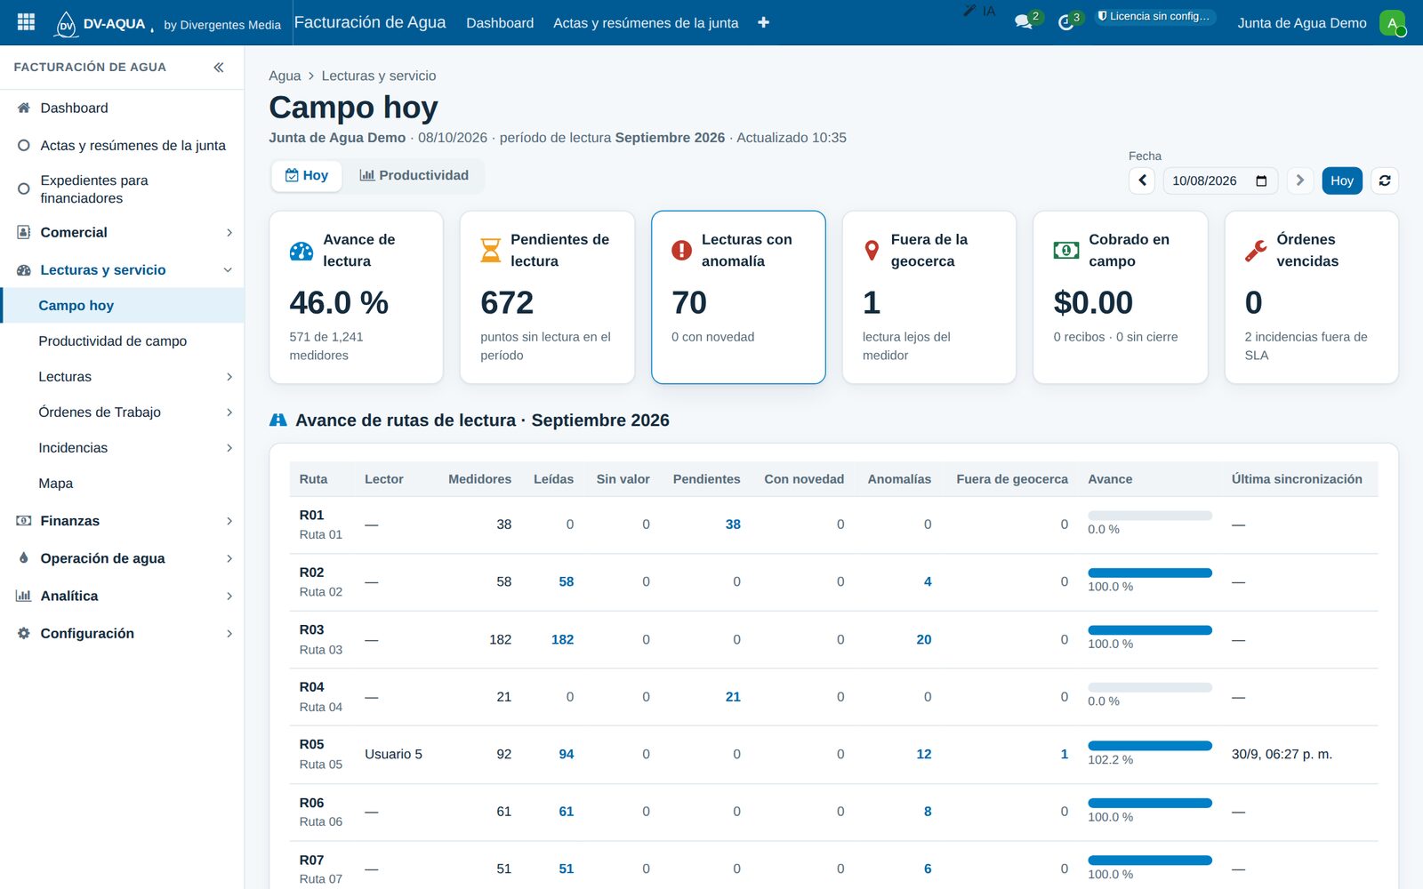1423x889 pixels.
Task: Add a new menu with plus icon
Action: pos(763,22)
